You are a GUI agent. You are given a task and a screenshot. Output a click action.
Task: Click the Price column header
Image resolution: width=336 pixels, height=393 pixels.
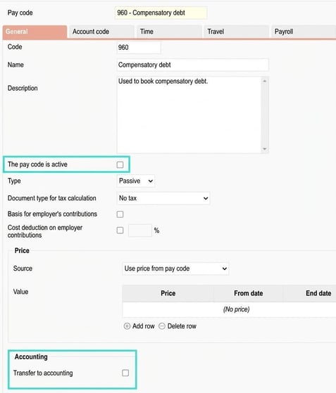click(x=168, y=293)
